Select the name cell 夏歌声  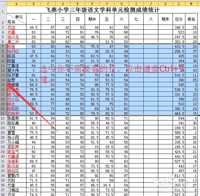(17, 147)
